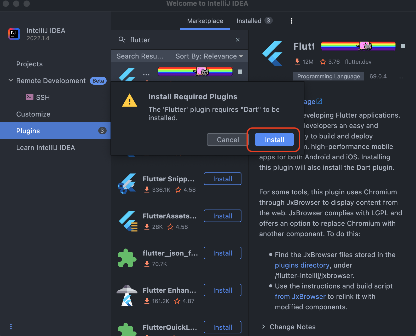
Task: Stop the detail pane install progress
Action: pos(403,46)
